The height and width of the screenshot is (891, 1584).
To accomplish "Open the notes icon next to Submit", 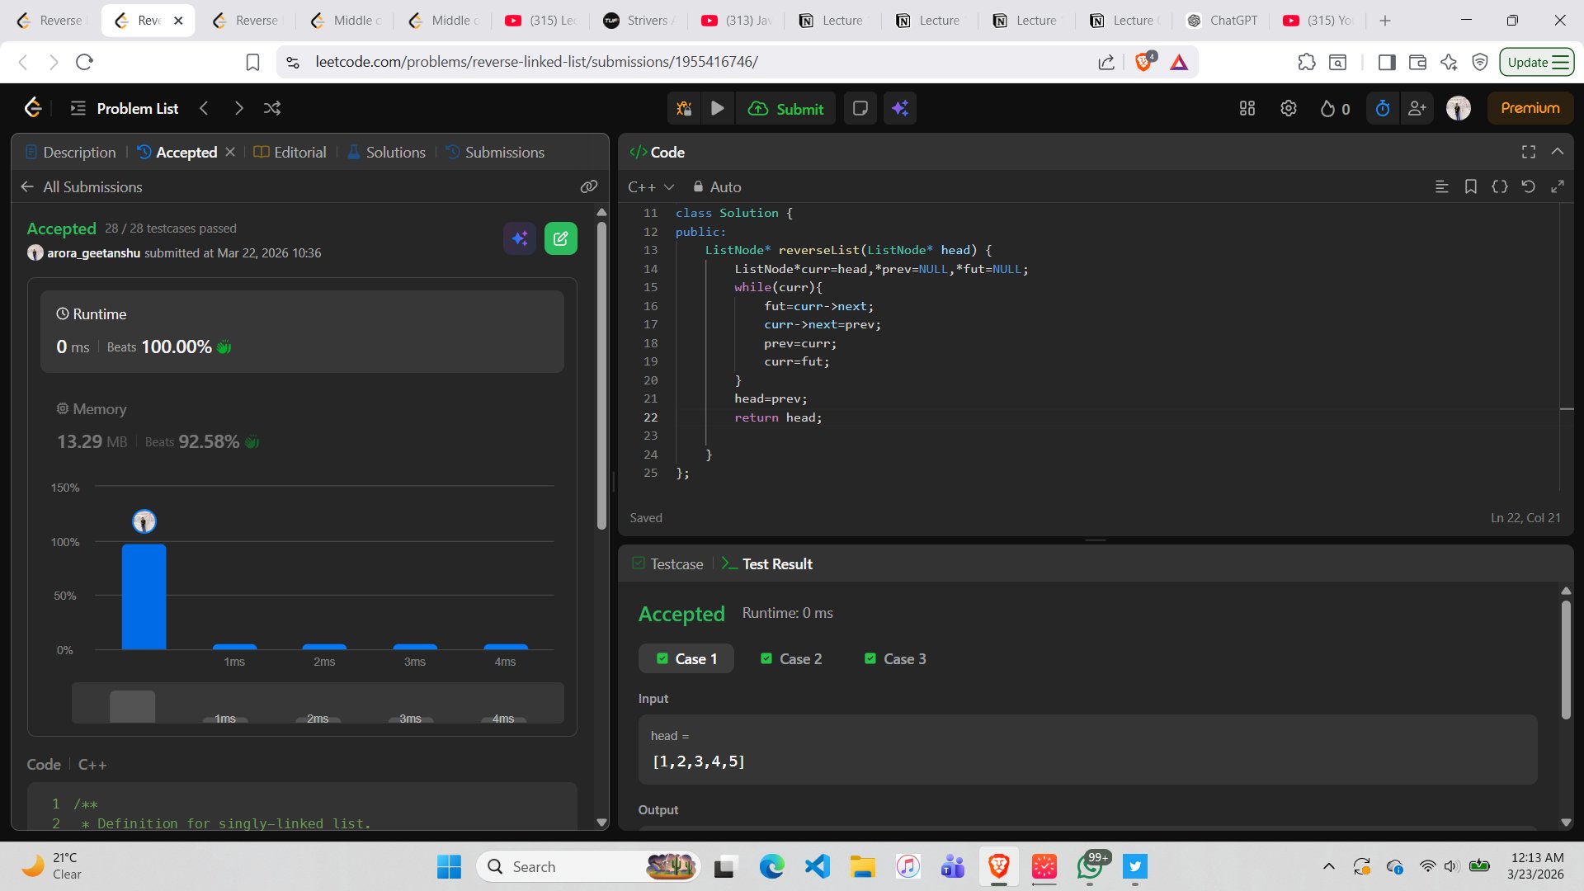I will (860, 108).
